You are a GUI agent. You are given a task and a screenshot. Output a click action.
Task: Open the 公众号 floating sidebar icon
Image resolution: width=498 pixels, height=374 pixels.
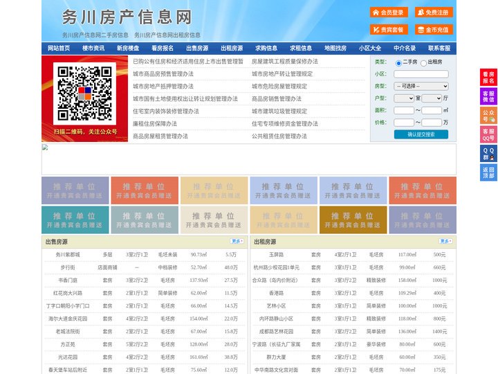tap(488, 116)
